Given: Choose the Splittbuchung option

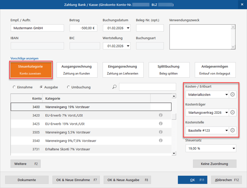Looking at the screenshot, I should (168, 70).
